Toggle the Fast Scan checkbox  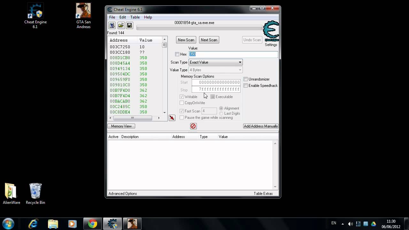pyautogui.click(x=181, y=111)
